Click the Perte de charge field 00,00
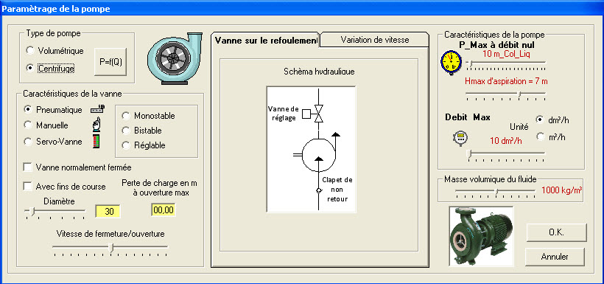Screen dimensions: 604x284 click(164, 210)
